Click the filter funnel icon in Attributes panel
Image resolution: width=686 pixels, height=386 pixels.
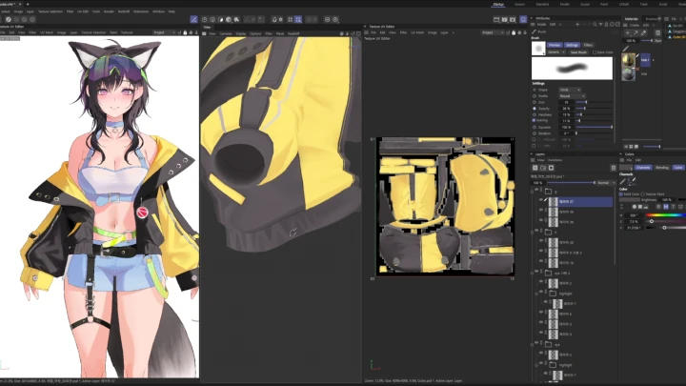[x=600, y=25]
